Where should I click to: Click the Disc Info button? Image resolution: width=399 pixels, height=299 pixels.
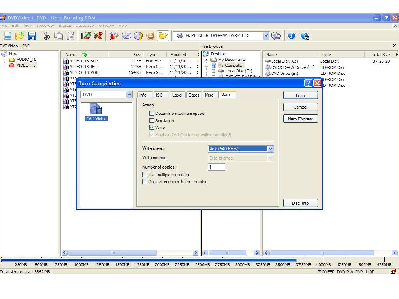300,203
